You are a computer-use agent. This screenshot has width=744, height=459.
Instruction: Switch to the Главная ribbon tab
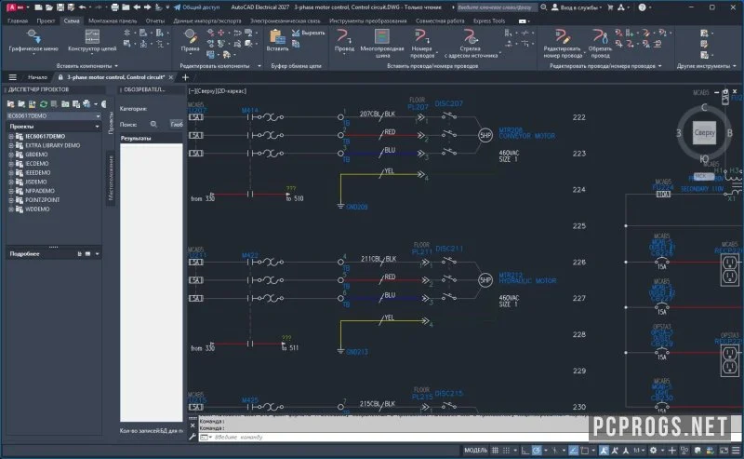coord(18,20)
